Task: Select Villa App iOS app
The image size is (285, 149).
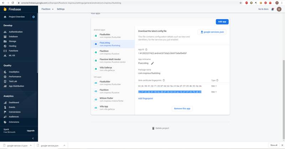Action: 113,108
